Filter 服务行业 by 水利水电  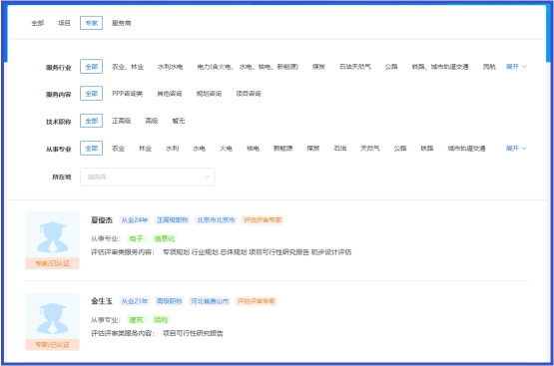(170, 67)
